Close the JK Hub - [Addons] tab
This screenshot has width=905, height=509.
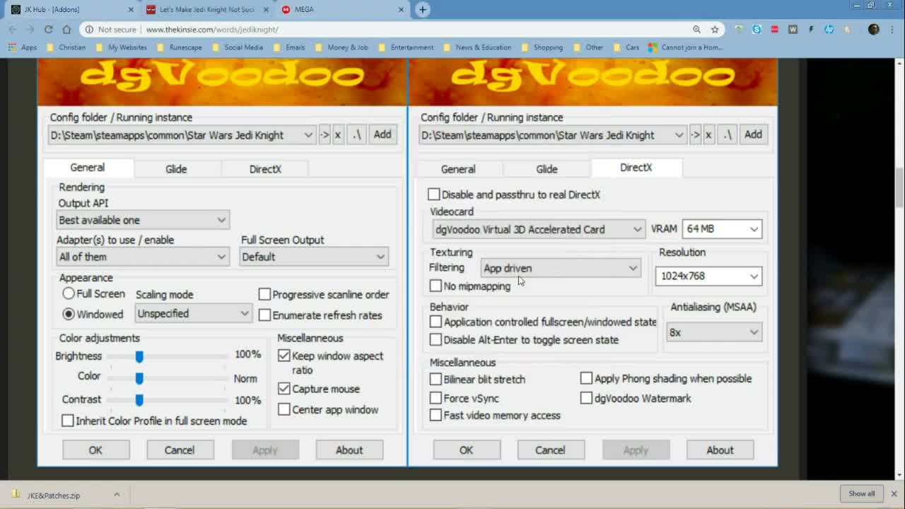click(131, 9)
